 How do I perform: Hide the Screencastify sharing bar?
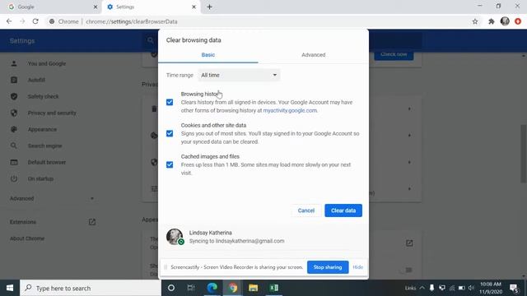358,267
